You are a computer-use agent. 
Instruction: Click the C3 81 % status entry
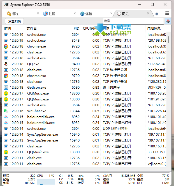(x=66, y=183)
